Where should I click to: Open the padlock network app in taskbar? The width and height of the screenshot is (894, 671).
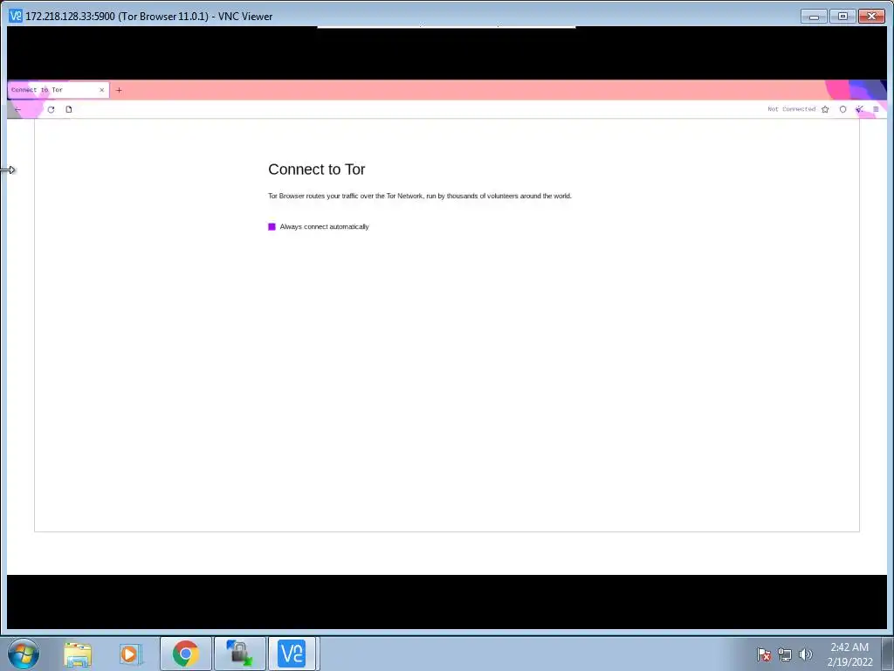[239, 654]
